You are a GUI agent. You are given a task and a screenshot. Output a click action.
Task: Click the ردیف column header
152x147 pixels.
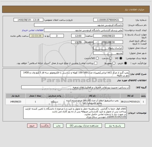pyautogui.click(x=143, y=96)
